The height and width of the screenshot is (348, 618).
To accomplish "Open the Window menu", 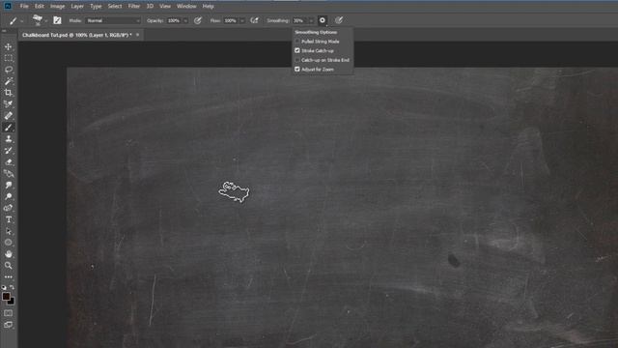I will click(x=186, y=6).
